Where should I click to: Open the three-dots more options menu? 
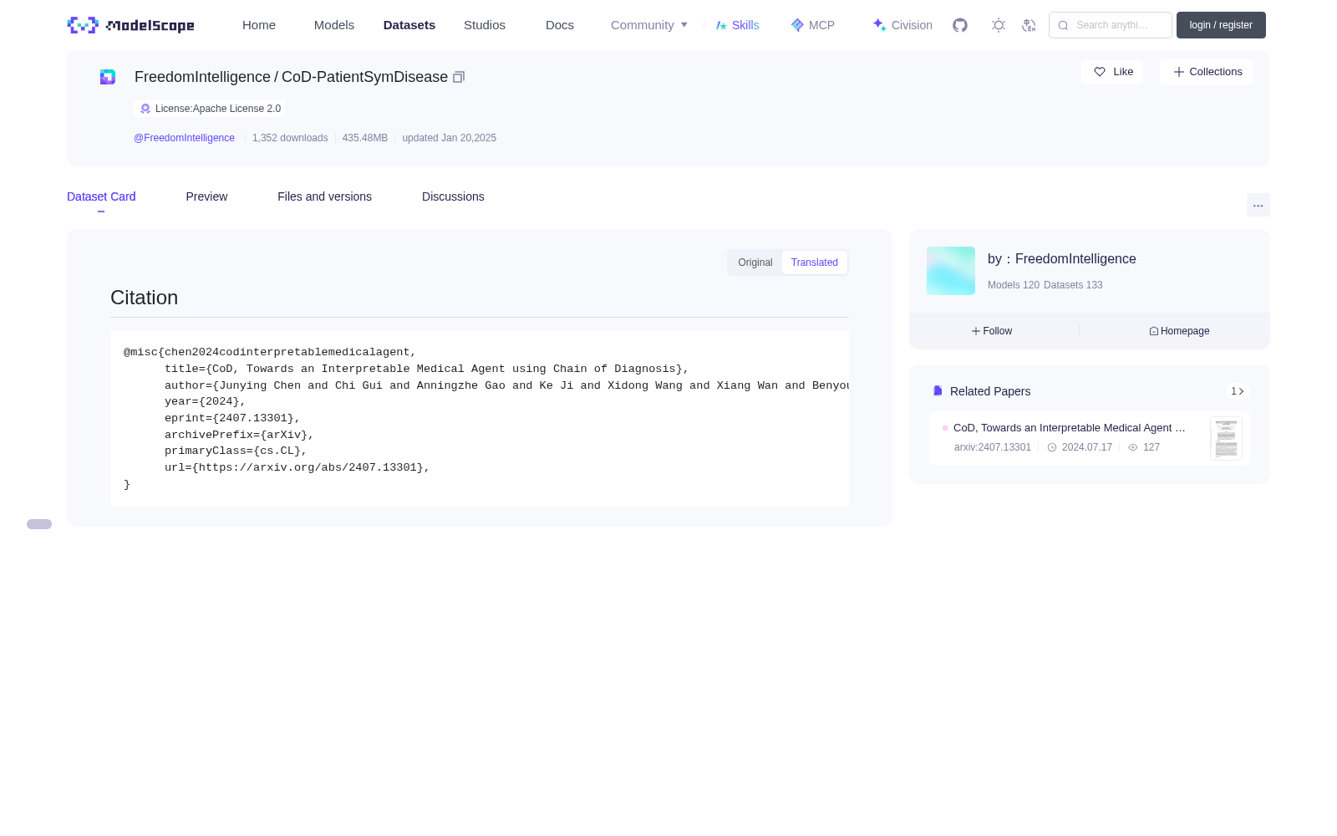click(x=1258, y=205)
